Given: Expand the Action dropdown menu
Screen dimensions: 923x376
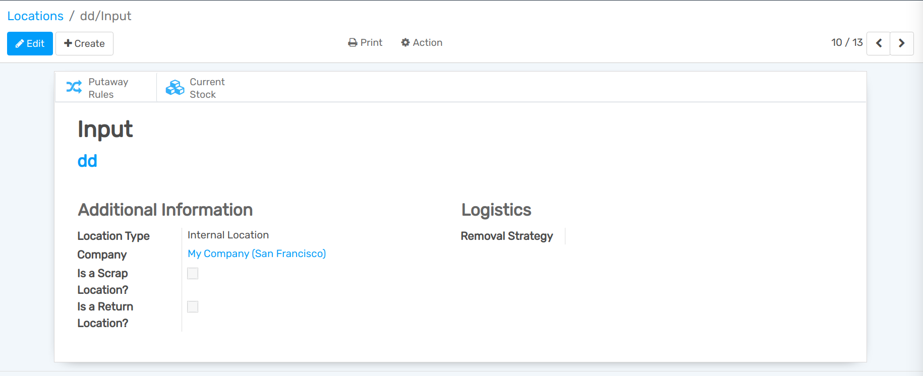Looking at the screenshot, I should 422,43.
